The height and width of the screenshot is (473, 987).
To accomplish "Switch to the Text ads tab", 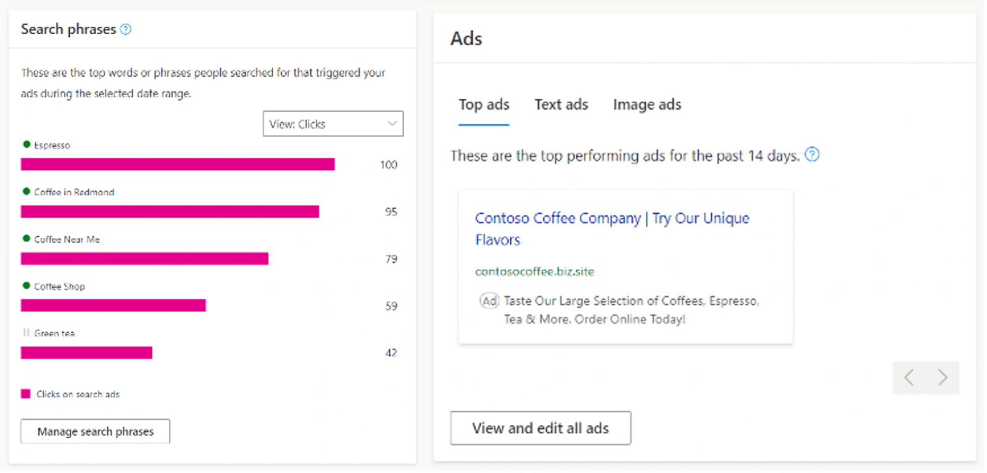I will [x=561, y=105].
